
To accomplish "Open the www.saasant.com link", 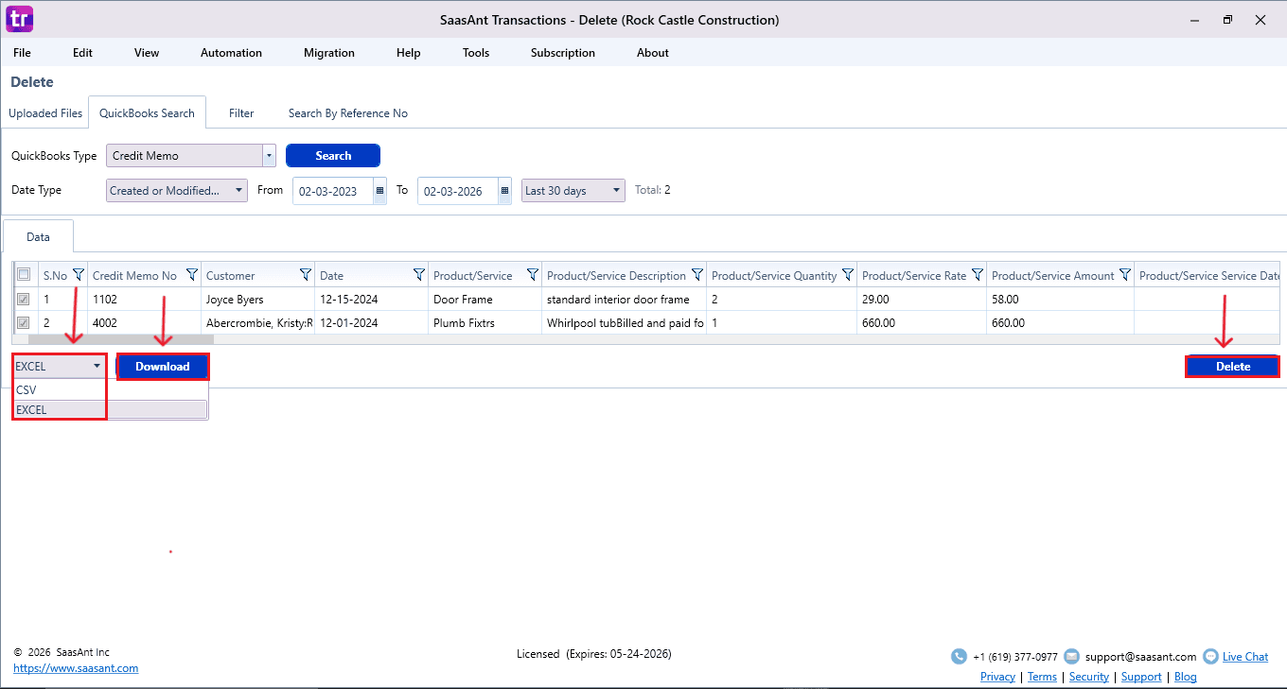I will [76, 668].
